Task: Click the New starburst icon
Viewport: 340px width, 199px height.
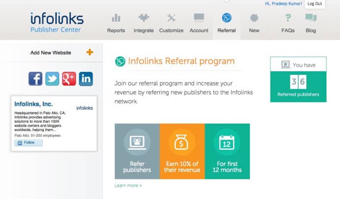Action: click(254, 18)
